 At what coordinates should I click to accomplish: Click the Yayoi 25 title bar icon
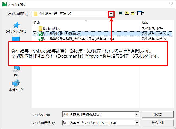[5, 4]
